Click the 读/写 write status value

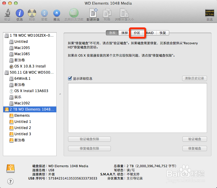tap(131, 170)
